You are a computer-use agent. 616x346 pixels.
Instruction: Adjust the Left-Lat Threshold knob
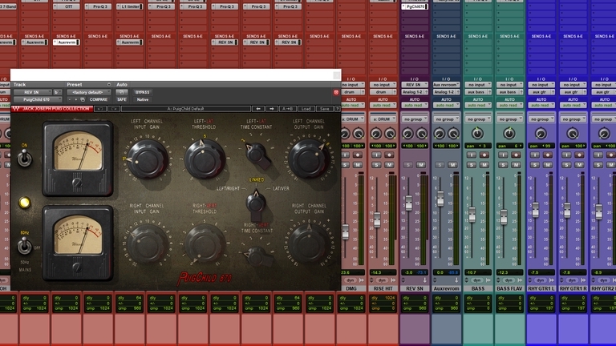(205, 159)
